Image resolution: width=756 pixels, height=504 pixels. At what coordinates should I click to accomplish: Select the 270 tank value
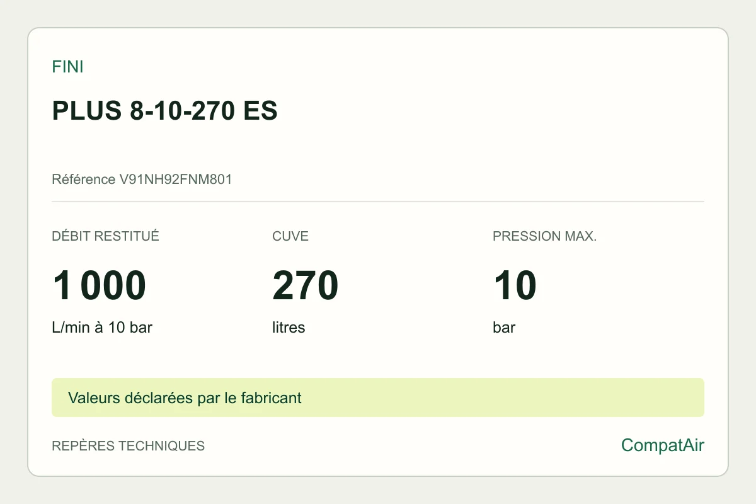306,285
